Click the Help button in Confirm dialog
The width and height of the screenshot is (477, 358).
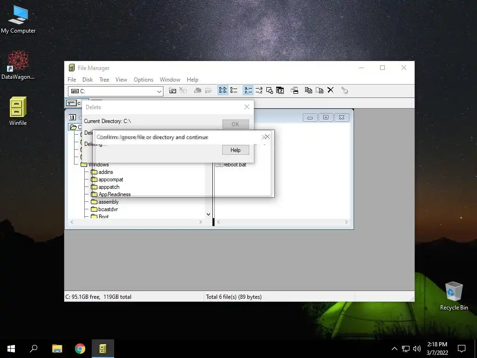click(235, 150)
